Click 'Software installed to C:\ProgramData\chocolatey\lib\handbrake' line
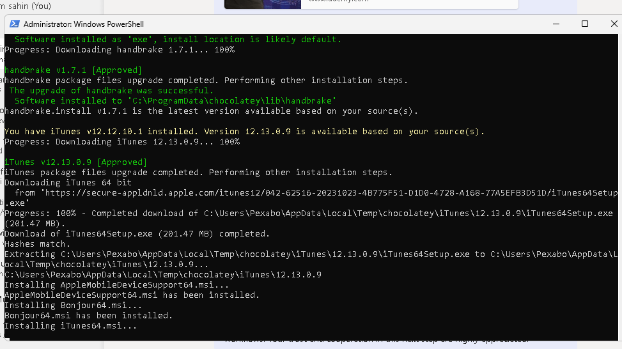Screen dimensions: 622x349 click(x=175, y=101)
